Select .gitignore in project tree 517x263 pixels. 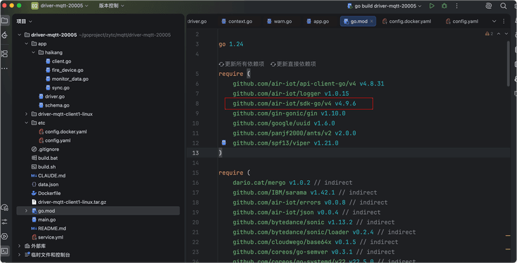(45, 150)
